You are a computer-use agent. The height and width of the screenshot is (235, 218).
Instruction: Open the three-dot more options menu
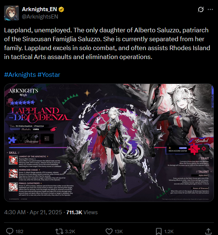(210, 9)
